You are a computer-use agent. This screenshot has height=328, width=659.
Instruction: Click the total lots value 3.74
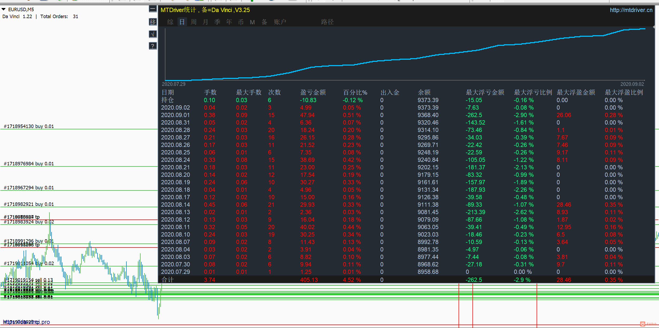click(210, 280)
